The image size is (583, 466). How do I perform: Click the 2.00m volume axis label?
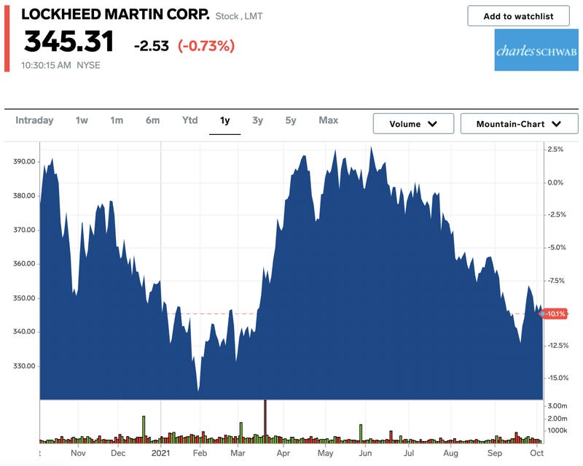557,419
